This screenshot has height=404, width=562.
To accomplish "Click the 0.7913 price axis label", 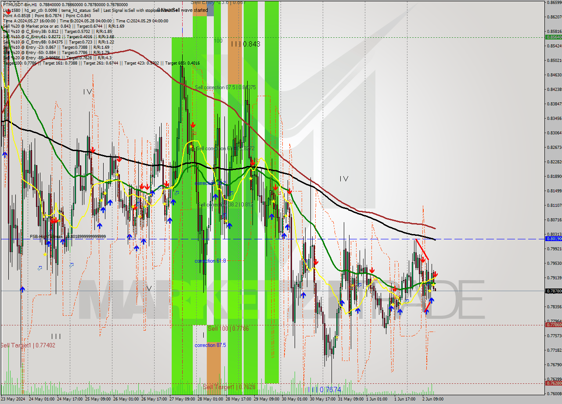I will (x=554, y=278).
